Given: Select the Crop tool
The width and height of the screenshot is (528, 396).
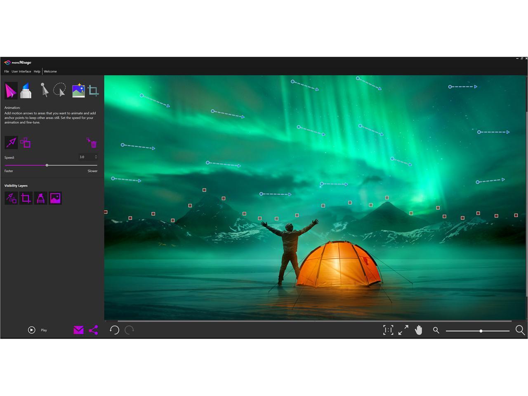Looking at the screenshot, I should 94,90.
